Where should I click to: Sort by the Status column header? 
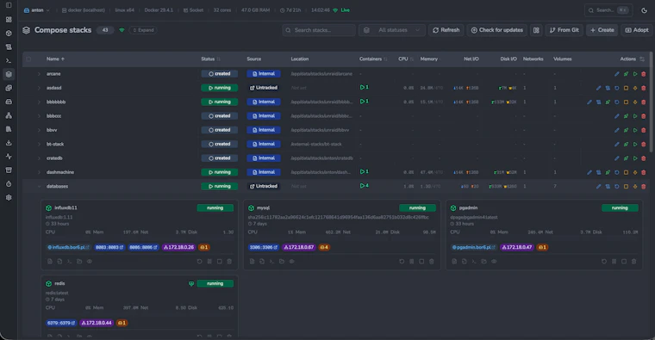click(210, 59)
